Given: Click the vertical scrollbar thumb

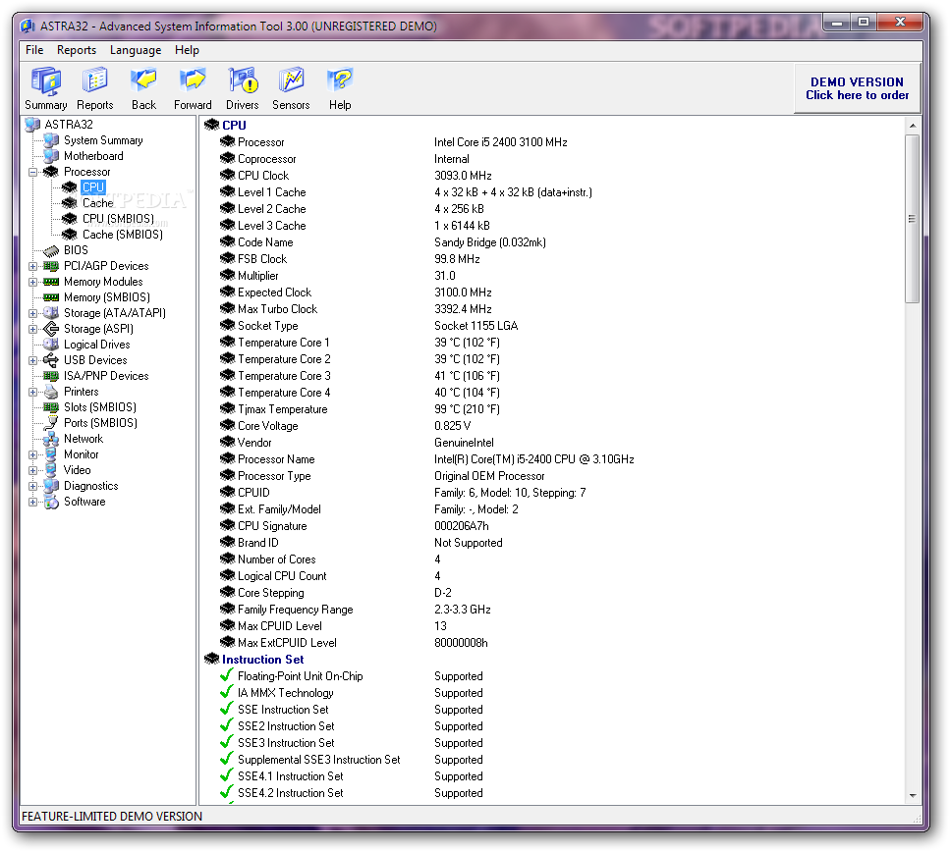Looking at the screenshot, I should (x=913, y=219).
